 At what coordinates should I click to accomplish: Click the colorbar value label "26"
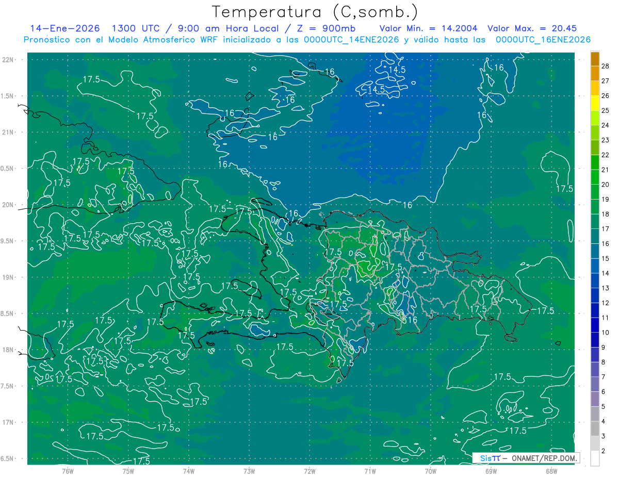(606, 95)
